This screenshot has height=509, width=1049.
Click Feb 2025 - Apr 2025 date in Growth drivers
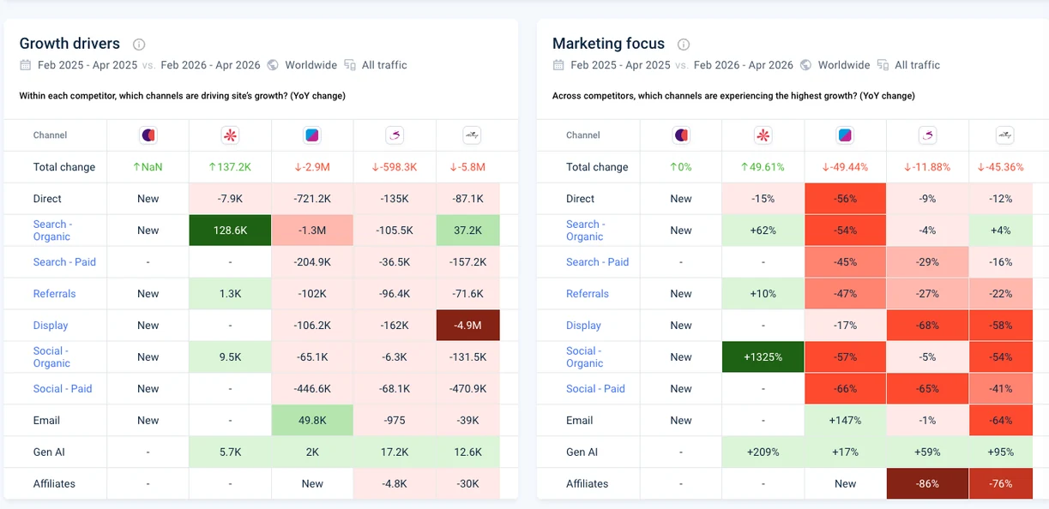click(87, 65)
